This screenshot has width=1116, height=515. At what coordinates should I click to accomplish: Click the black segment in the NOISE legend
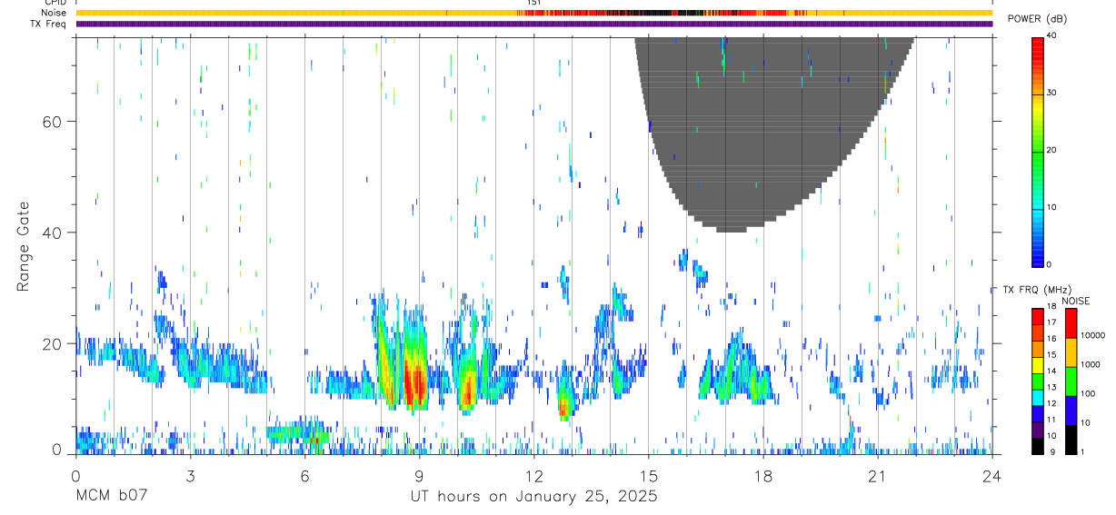click(1071, 440)
